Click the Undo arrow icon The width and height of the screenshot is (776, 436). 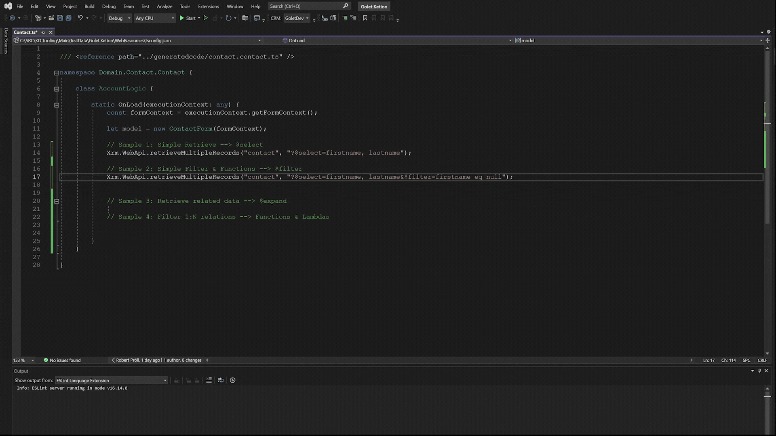pyautogui.click(x=80, y=18)
